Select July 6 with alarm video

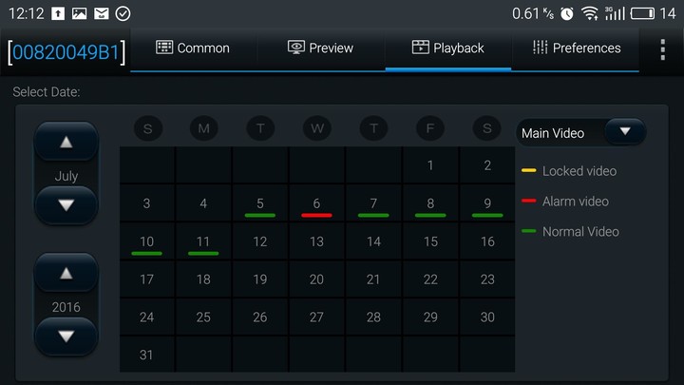316,203
